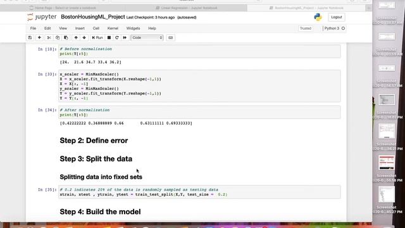Select Splitting data into fixed sets heading
405x228 pixels.
click(x=101, y=177)
